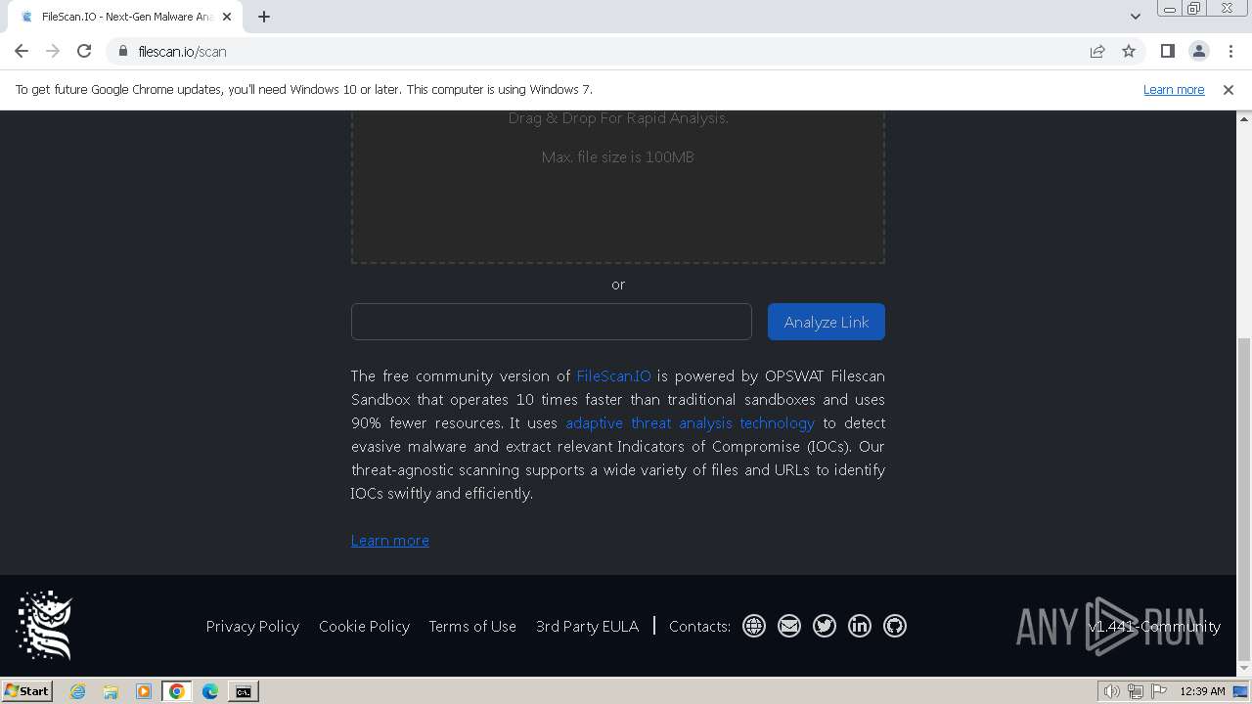Open adaptive threat analysis technology link

click(x=690, y=422)
